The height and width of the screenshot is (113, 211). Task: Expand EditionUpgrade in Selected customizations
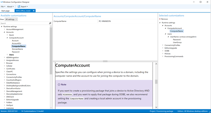pyautogui.click(x=162, y=48)
